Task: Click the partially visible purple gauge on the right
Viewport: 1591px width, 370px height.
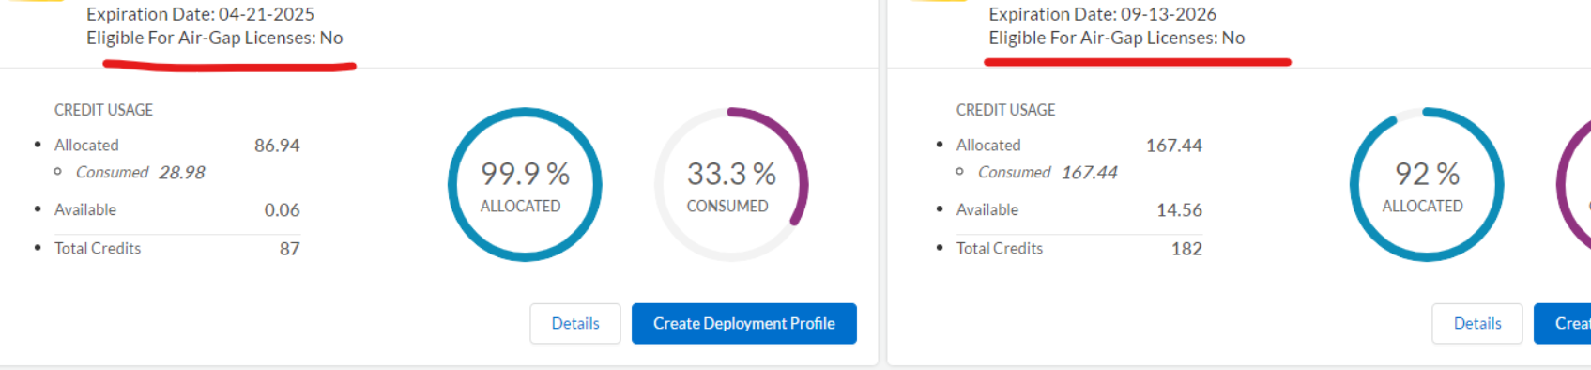Action: (1574, 185)
